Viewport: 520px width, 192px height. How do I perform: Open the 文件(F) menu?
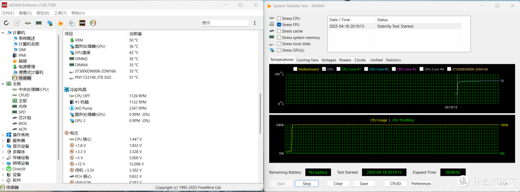pos(8,13)
